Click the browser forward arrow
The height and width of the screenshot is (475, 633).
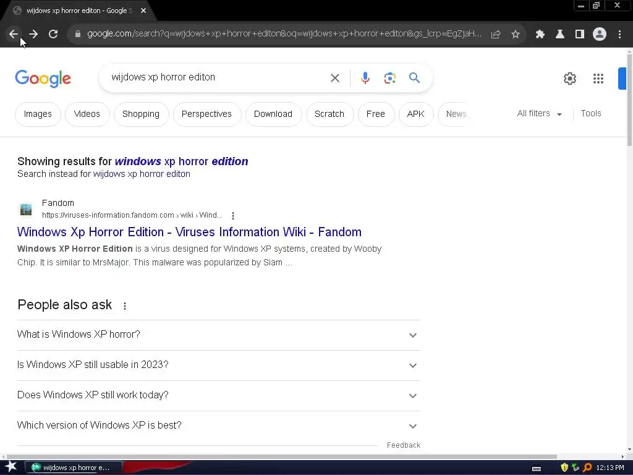[33, 34]
